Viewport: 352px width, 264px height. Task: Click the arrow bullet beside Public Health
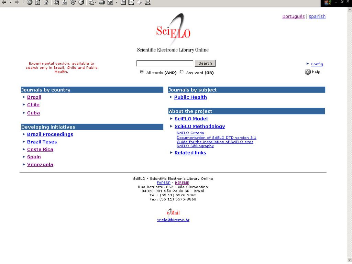pyautogui.click(x=171, y=97)
